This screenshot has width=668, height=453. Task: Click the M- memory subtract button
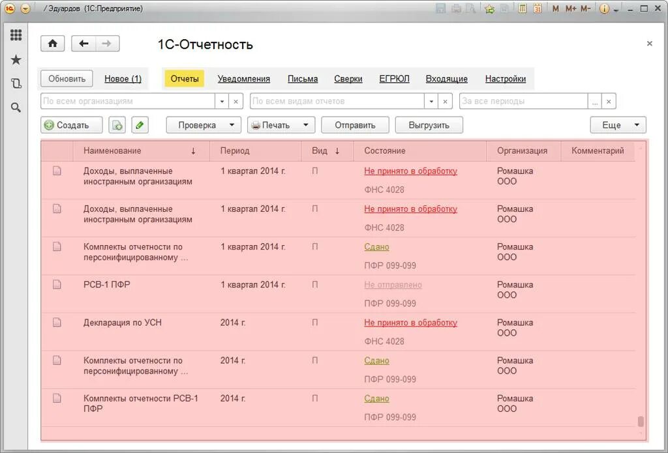tap(586, 8)
